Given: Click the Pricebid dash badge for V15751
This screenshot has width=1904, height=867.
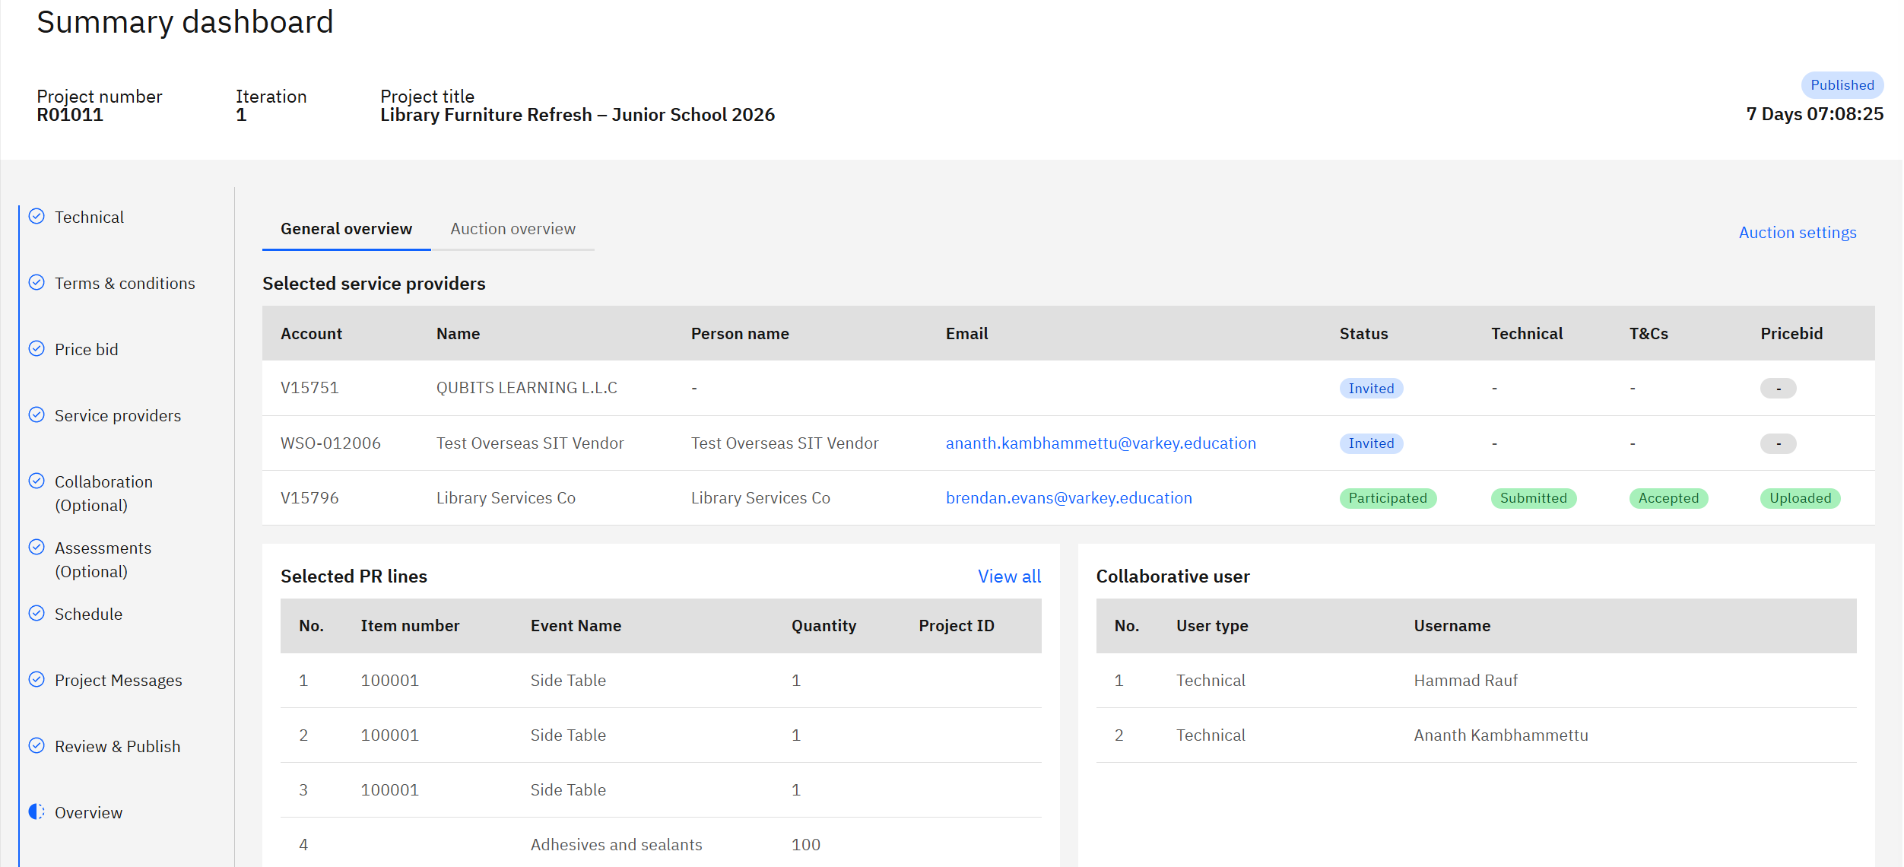Looking at the screenshot, I should tap(1778, 389).
